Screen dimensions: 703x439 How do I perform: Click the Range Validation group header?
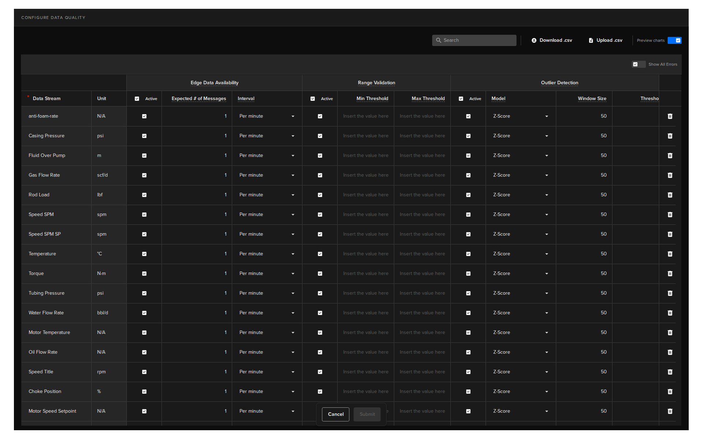pyautogui.click(x=376, y=83)
